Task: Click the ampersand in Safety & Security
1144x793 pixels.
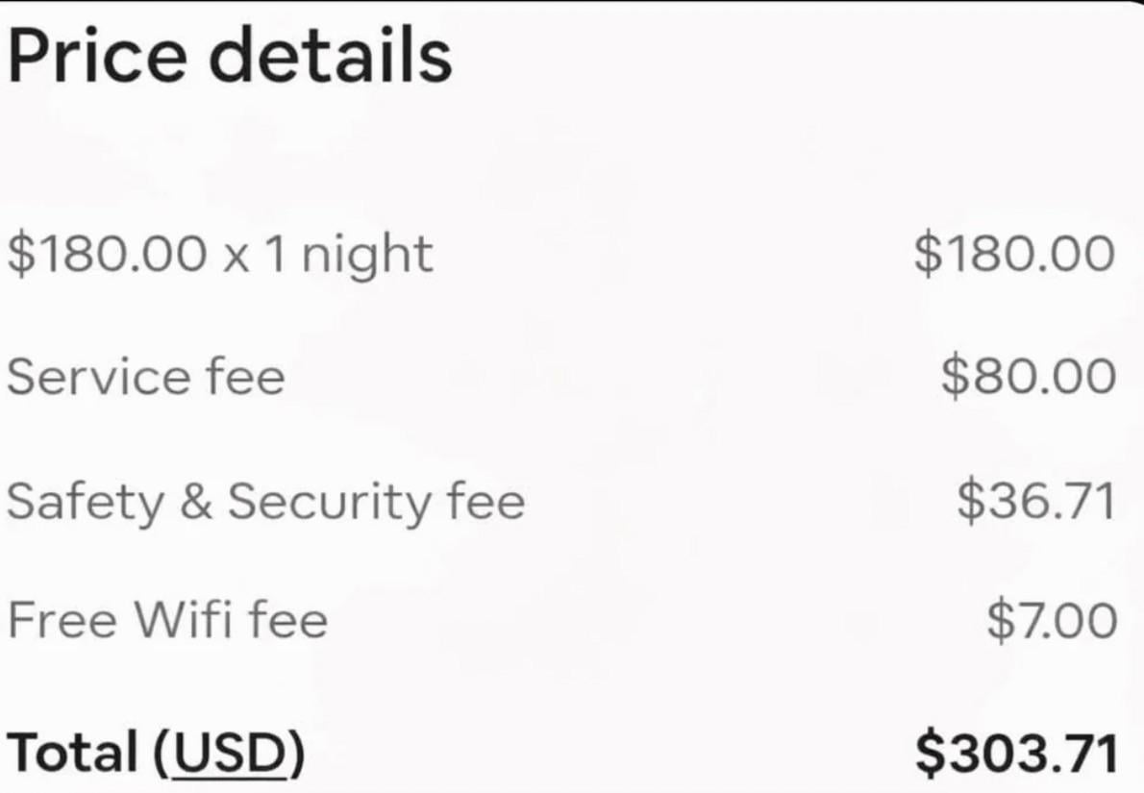Action: click(195, 502)
